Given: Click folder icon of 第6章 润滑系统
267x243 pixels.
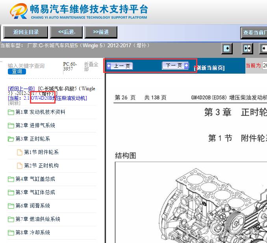Looking at the screenshot, I should [11, 206].
